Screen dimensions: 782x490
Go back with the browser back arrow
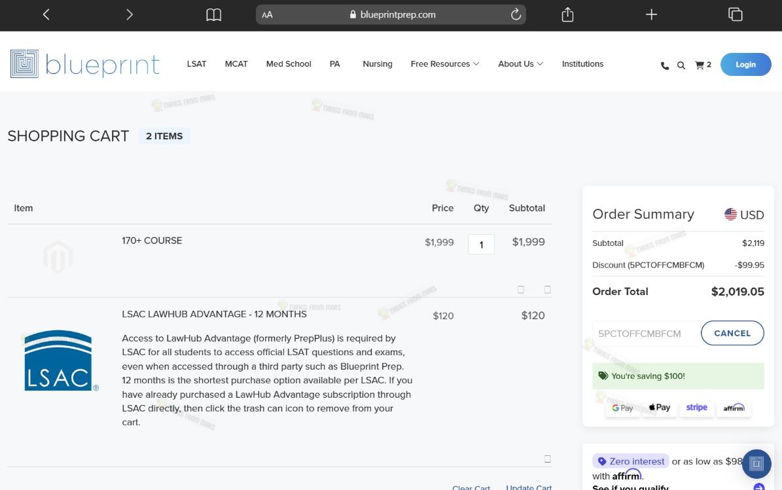46,15
